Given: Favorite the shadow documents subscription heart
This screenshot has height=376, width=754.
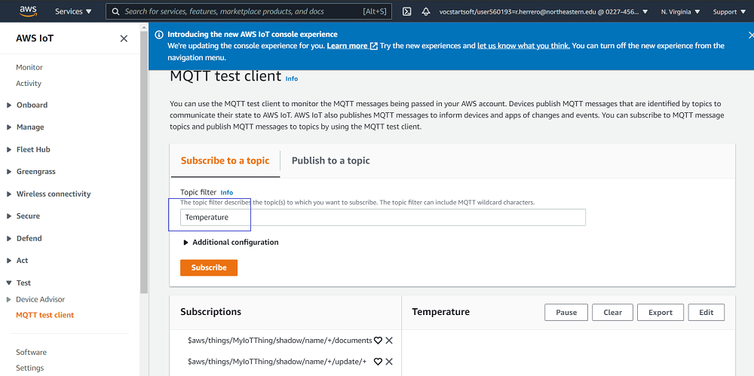Looking at the screenshot, I should pyautogui.click(x=379, y=341).
